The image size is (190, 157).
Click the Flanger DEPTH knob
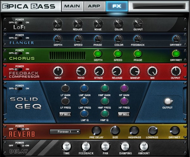[x=58, y=39]
